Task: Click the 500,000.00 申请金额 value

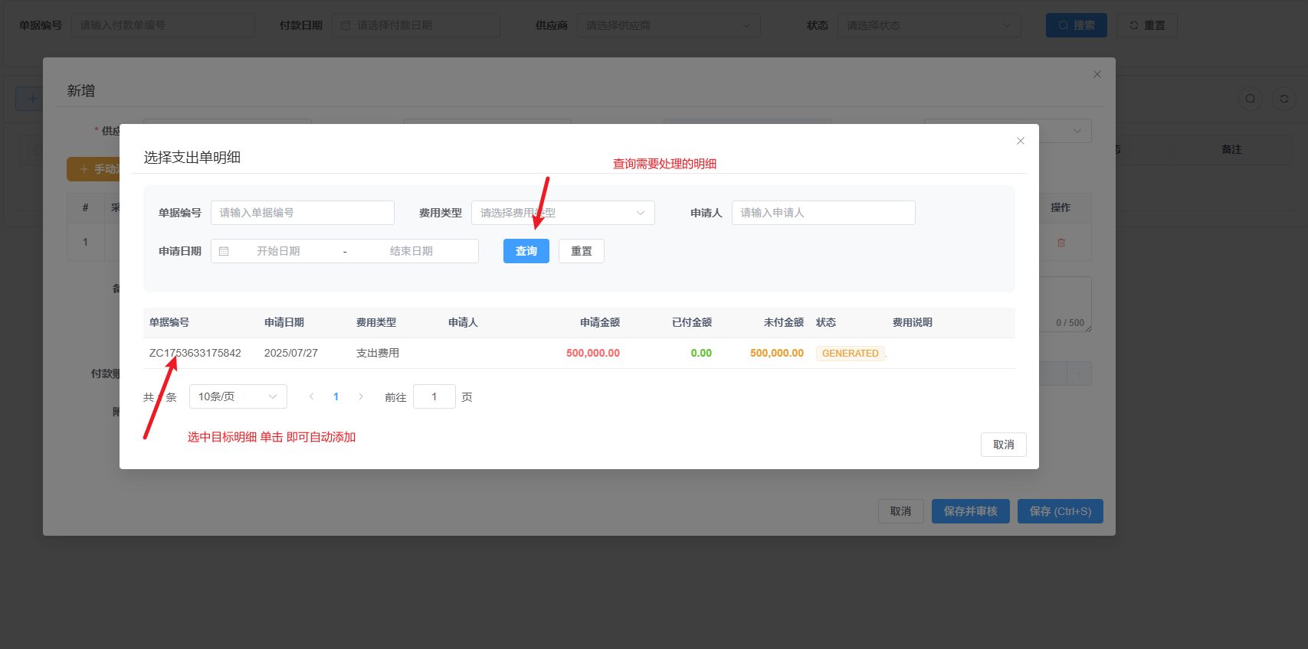Action: pyautogui.click(x=593, y=353)
